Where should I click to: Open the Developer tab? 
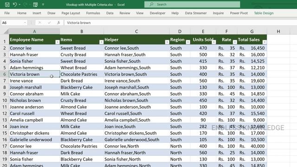click(x=157, y=13)
